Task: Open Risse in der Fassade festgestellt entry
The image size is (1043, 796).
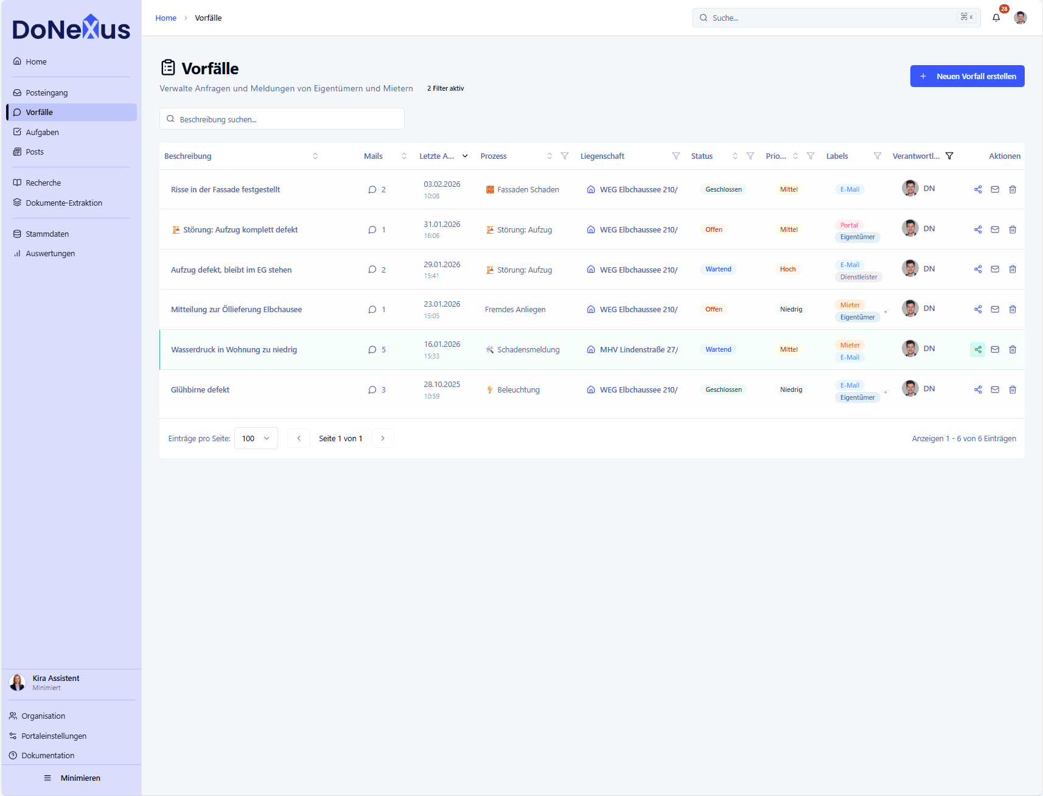Action: point(225,189)
